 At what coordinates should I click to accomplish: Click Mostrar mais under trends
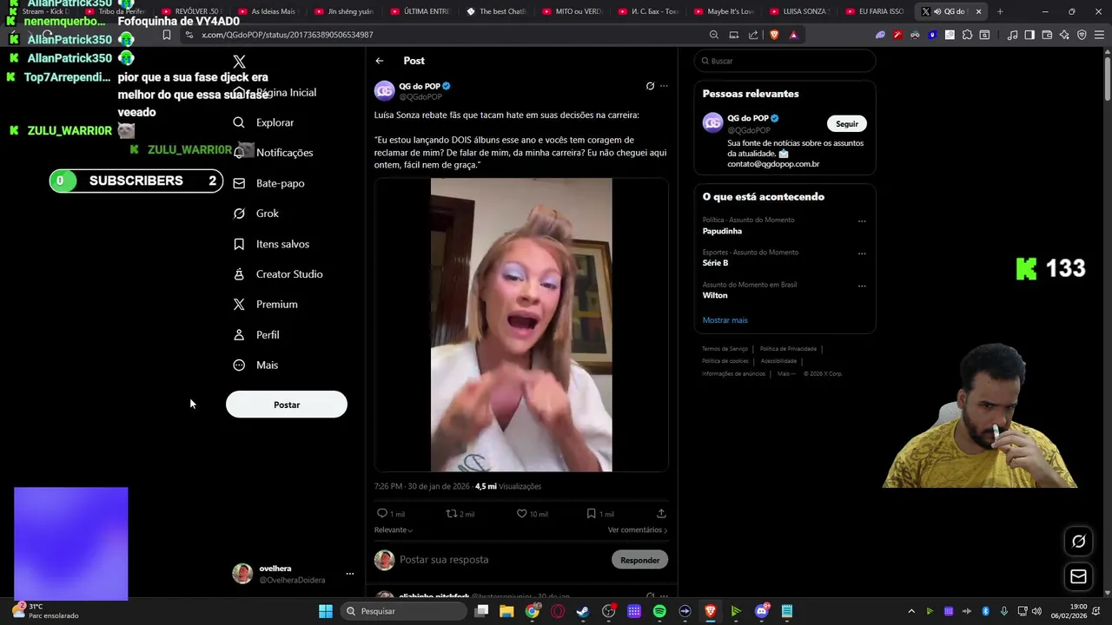pos(725,320)
